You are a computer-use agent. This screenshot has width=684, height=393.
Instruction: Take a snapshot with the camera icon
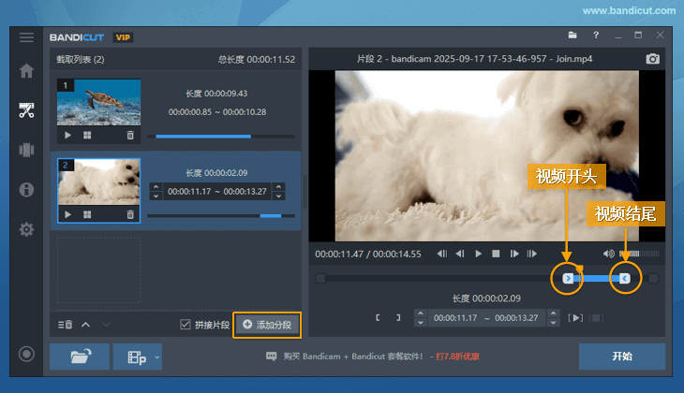pyautogui.click(x=653, y=59)
